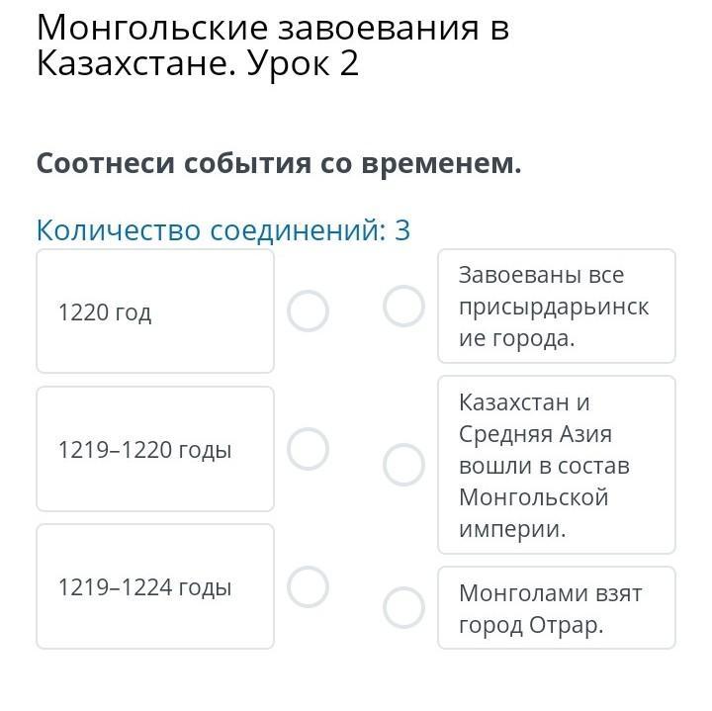Screen dimensions: 712x711
Task: Click the 'Количество соединений: 3' label
Action: pos(222,230)
